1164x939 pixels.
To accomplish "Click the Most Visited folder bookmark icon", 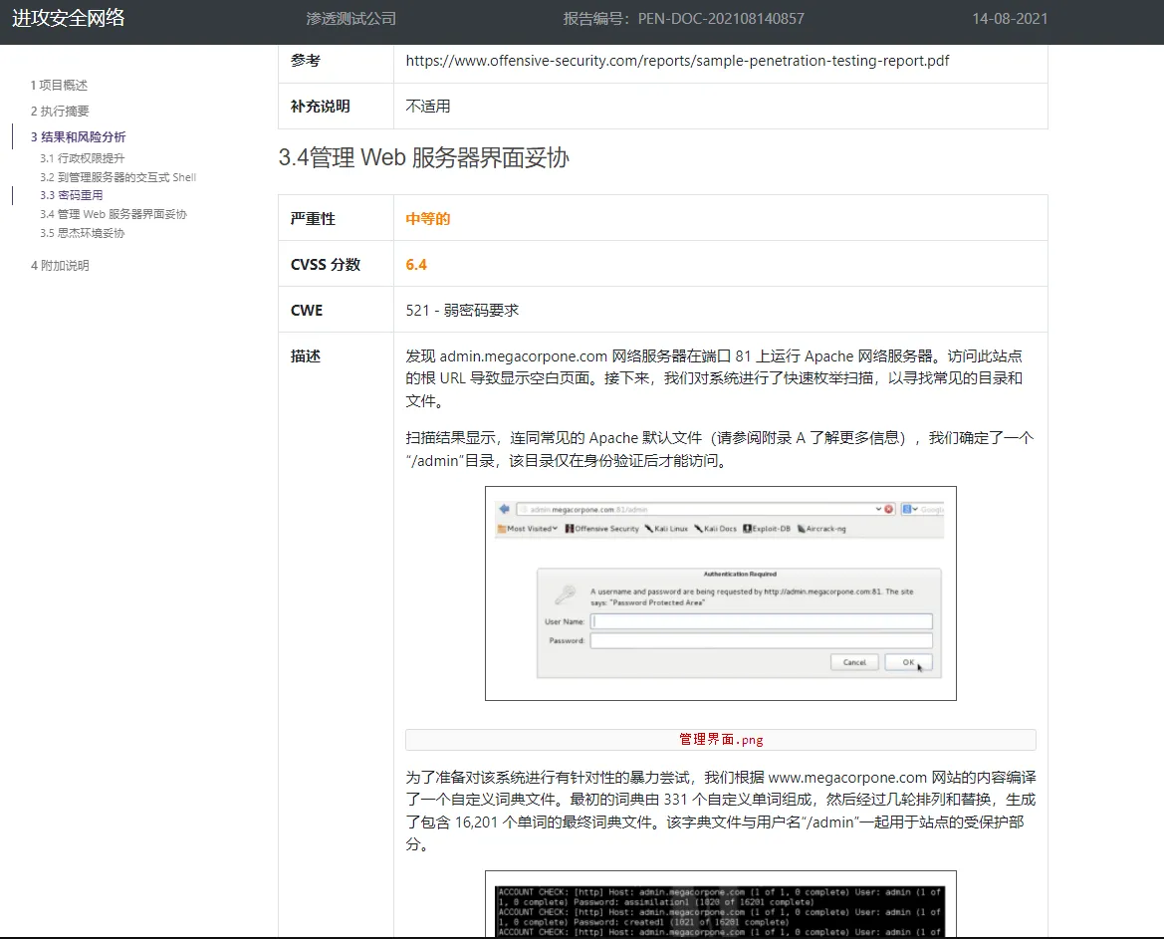I will (502, 529).
